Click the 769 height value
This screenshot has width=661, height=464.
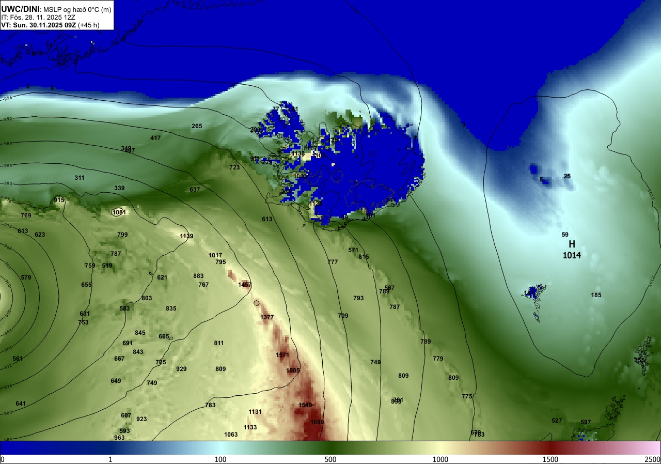click(26, 215)
